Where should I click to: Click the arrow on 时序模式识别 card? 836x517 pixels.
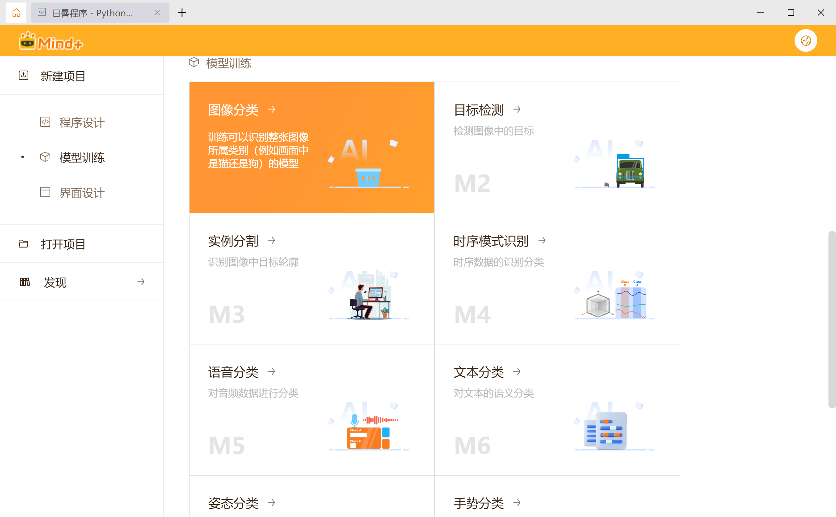542,240
